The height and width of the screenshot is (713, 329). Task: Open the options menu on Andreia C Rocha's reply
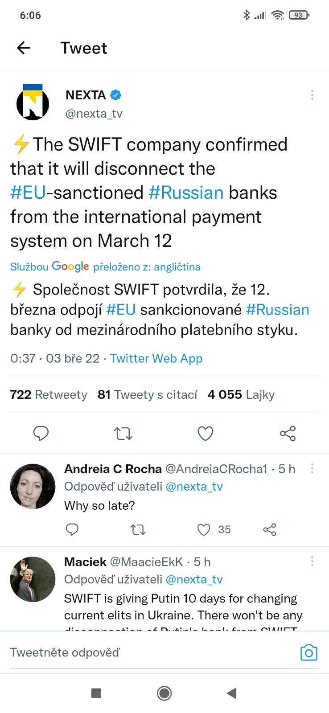click(x=312, y=468)
